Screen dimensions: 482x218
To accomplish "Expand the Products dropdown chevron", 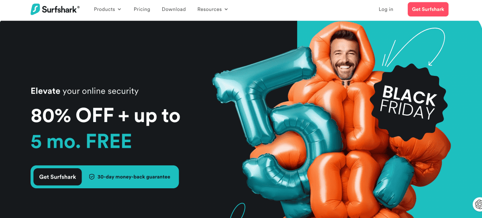I will click(119, 9).
